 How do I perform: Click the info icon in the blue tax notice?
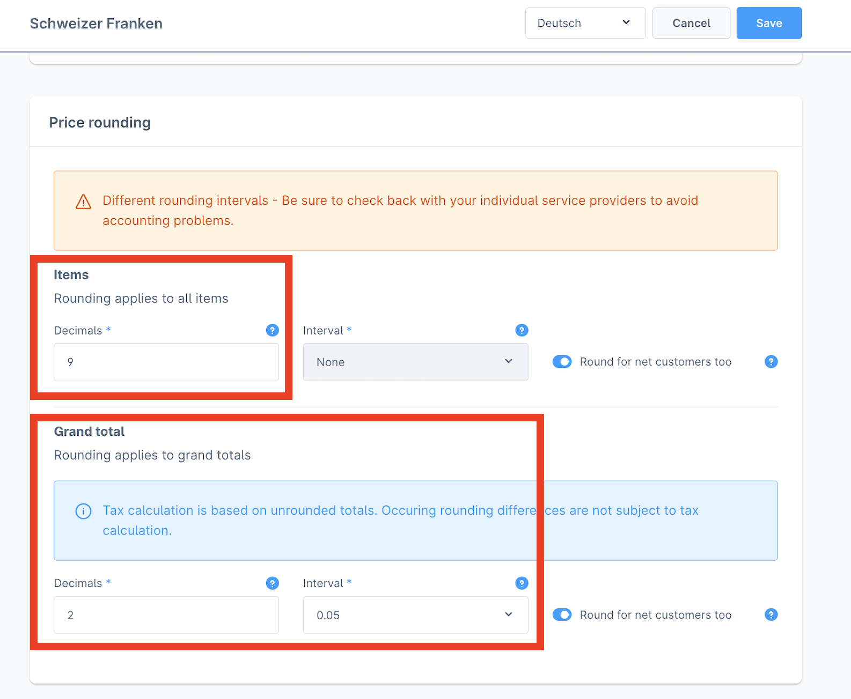click(83, 511)
